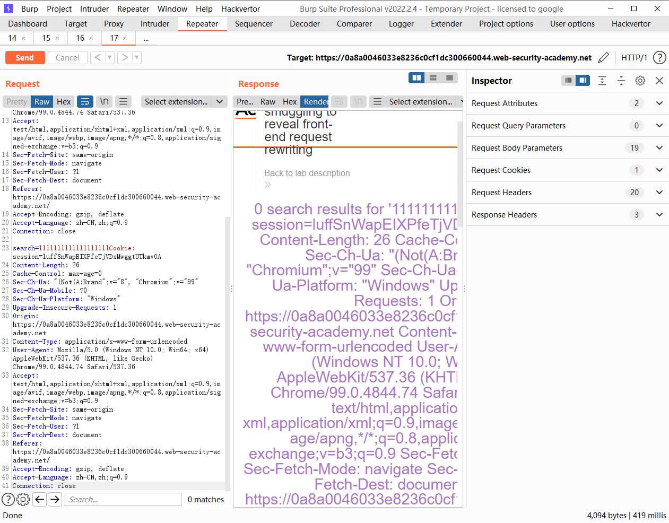
Task: Open the Select extension dropdown
Action: click(x=184, y=101)
